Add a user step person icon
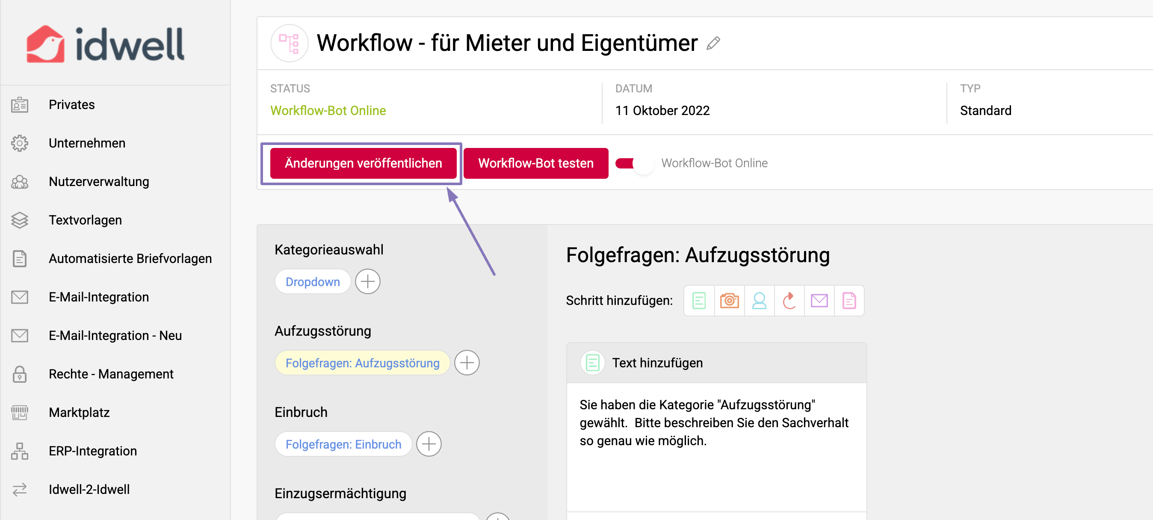The image size is (1153, 520). click(x=759, y=301)
